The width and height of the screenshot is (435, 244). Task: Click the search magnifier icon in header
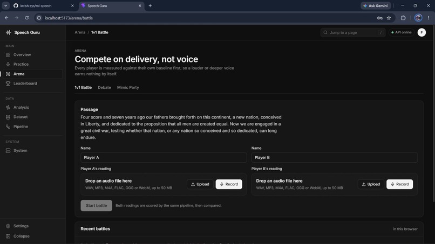[x=325, y=32]
